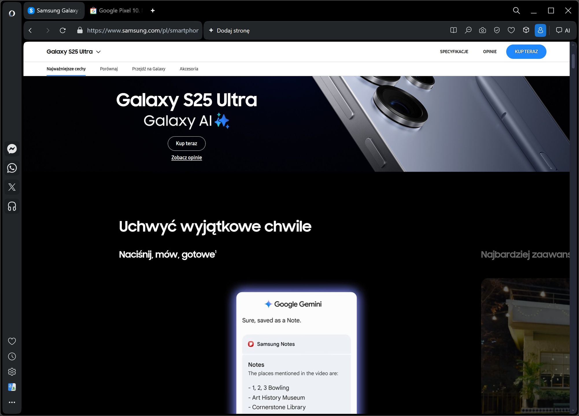Click the "- Cornerstone Library" note line
Image resolution: width=579 pixels, height=416 pixels.
pyautogui.click(x=277, y=407)
